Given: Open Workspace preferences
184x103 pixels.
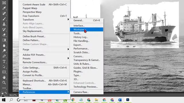Looking at the screenshot, I should pos(87,29).
